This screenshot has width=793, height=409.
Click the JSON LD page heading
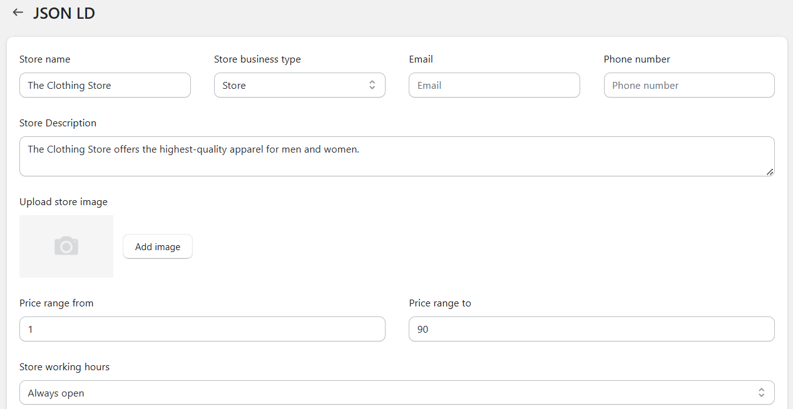[x=64, y=13]
